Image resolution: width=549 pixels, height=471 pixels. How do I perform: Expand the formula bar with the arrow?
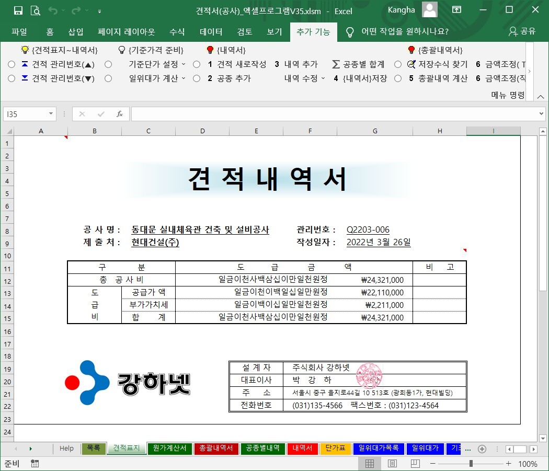coord(541,113)
